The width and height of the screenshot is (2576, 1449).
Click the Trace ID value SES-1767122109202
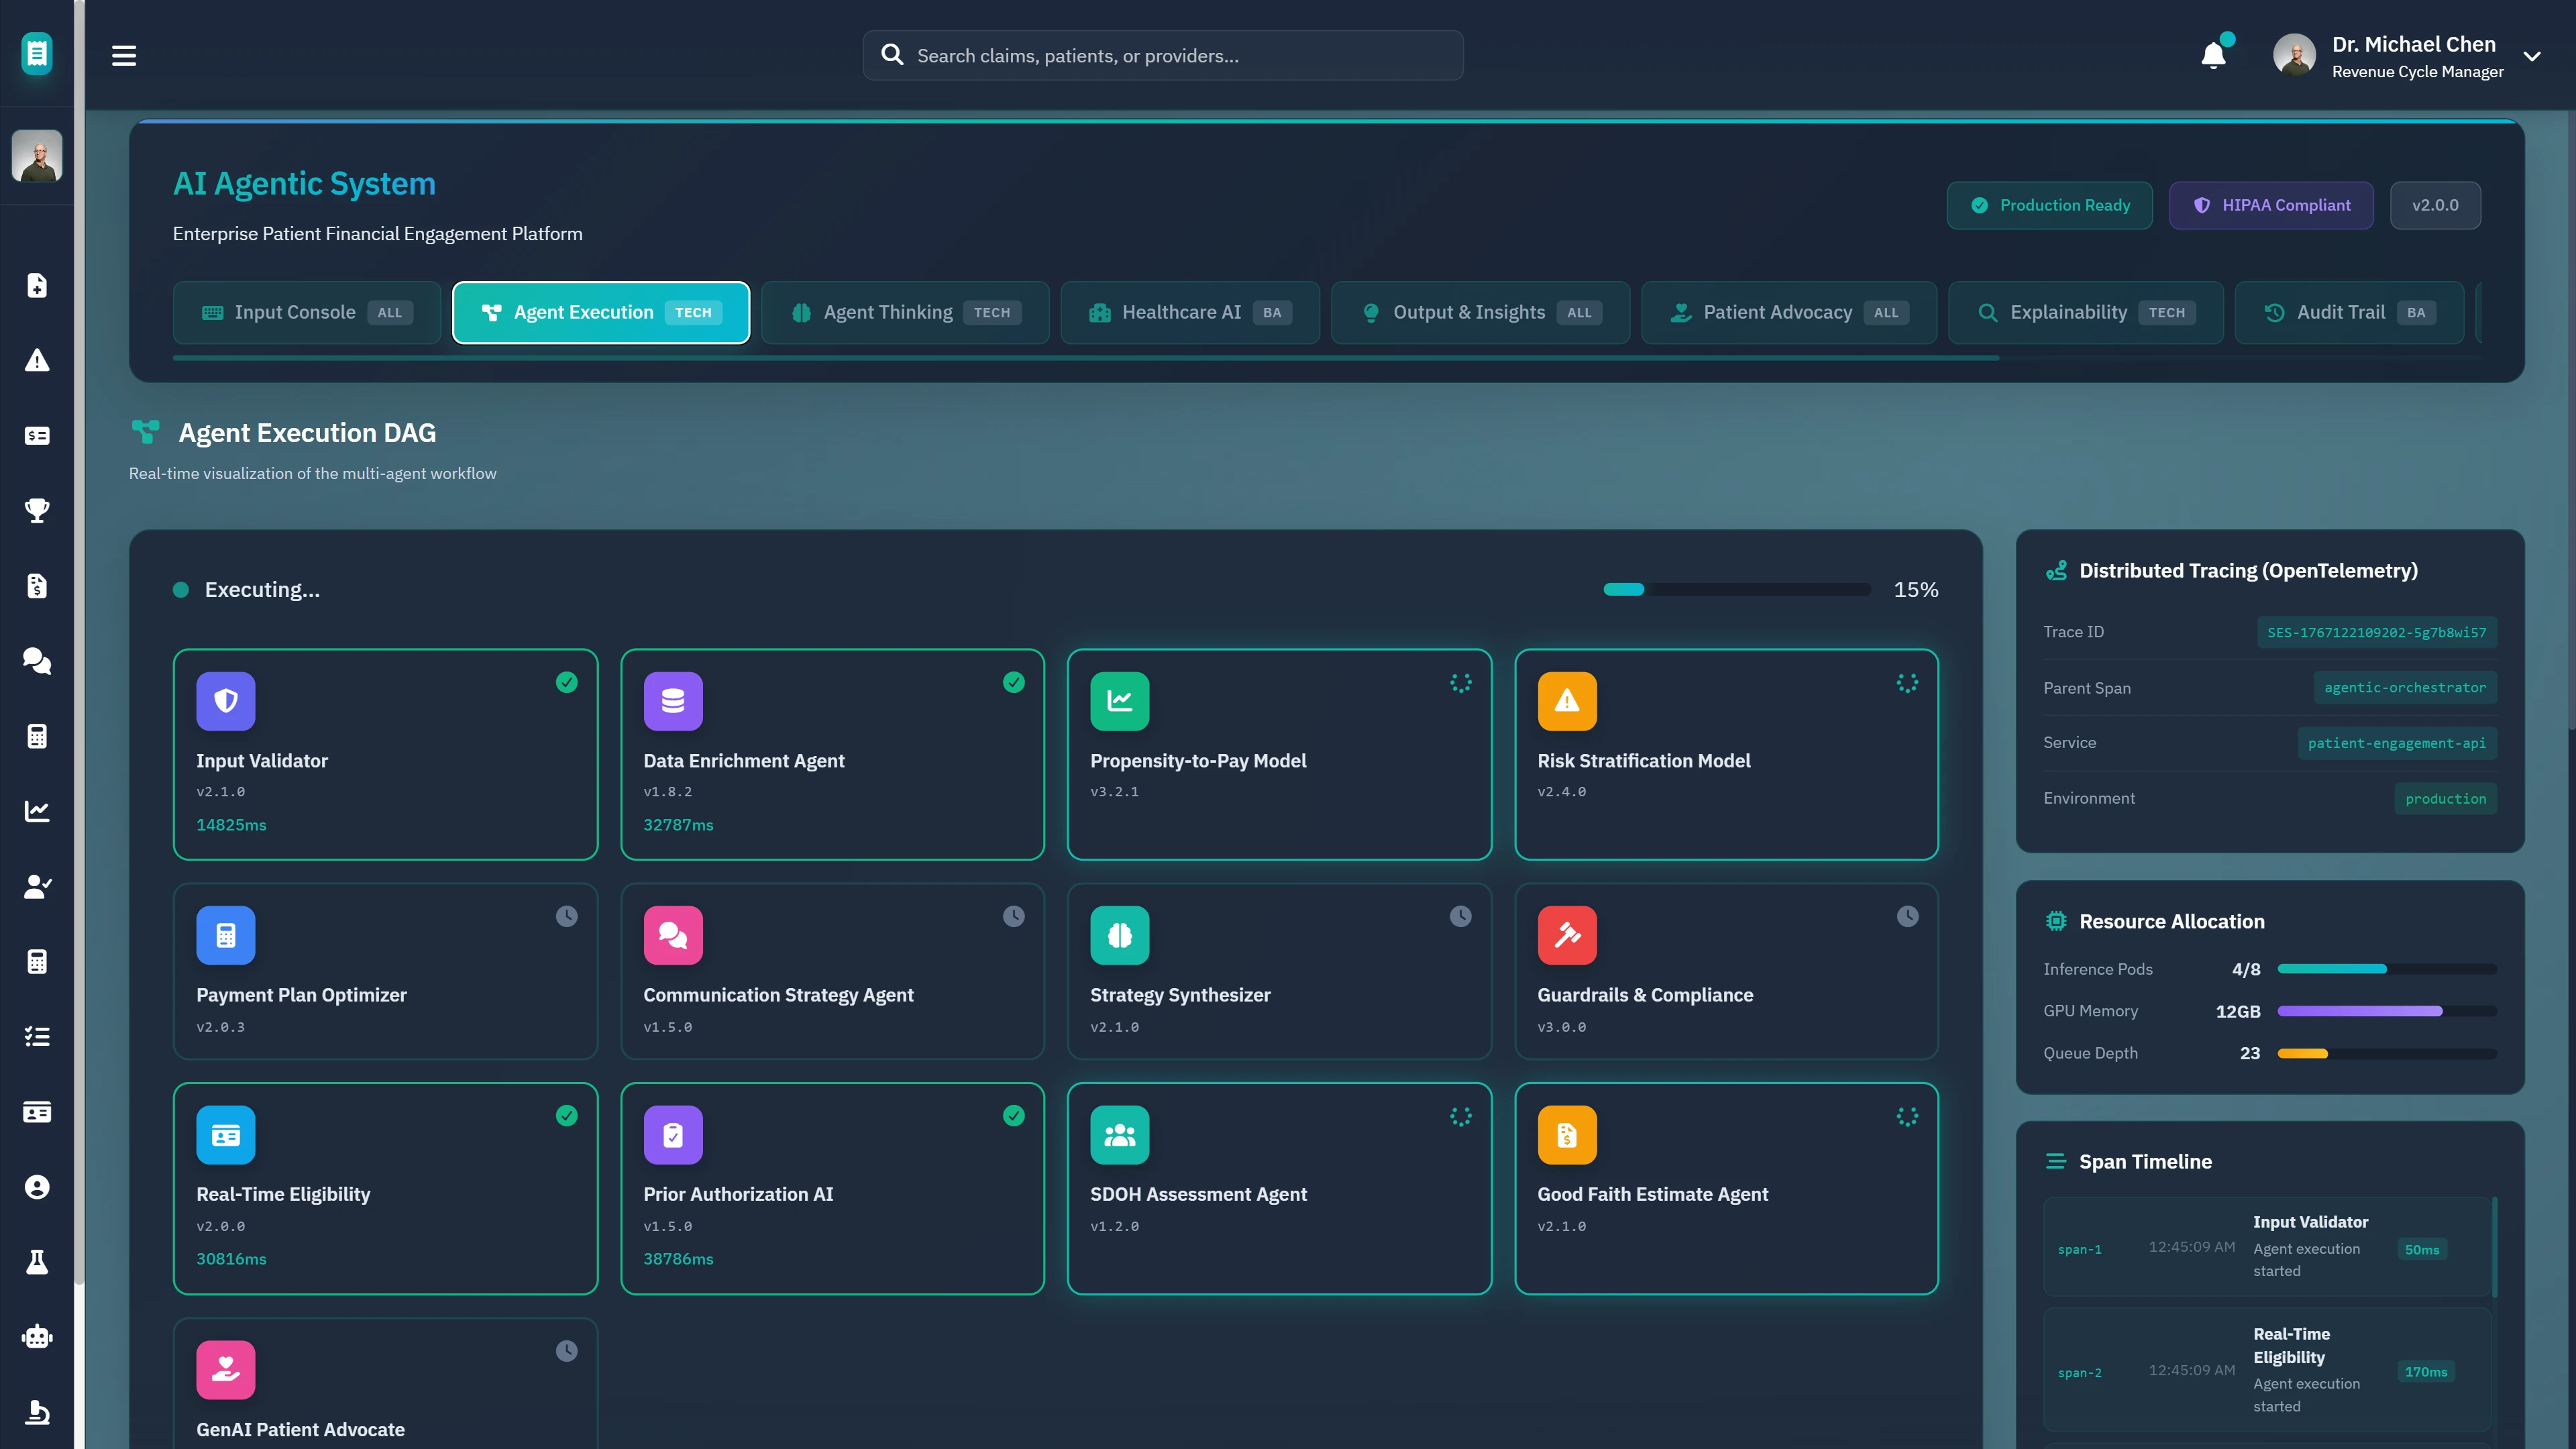2377,632
